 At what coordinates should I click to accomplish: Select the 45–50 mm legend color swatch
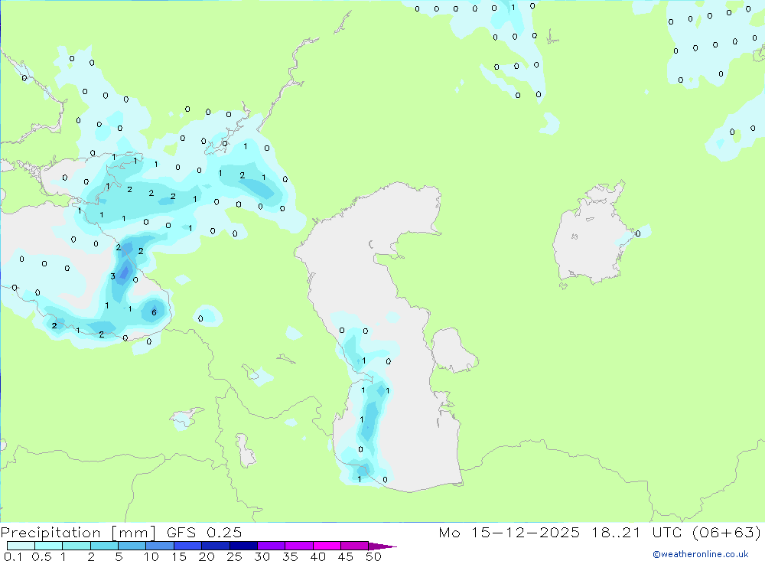click(355, 546)
